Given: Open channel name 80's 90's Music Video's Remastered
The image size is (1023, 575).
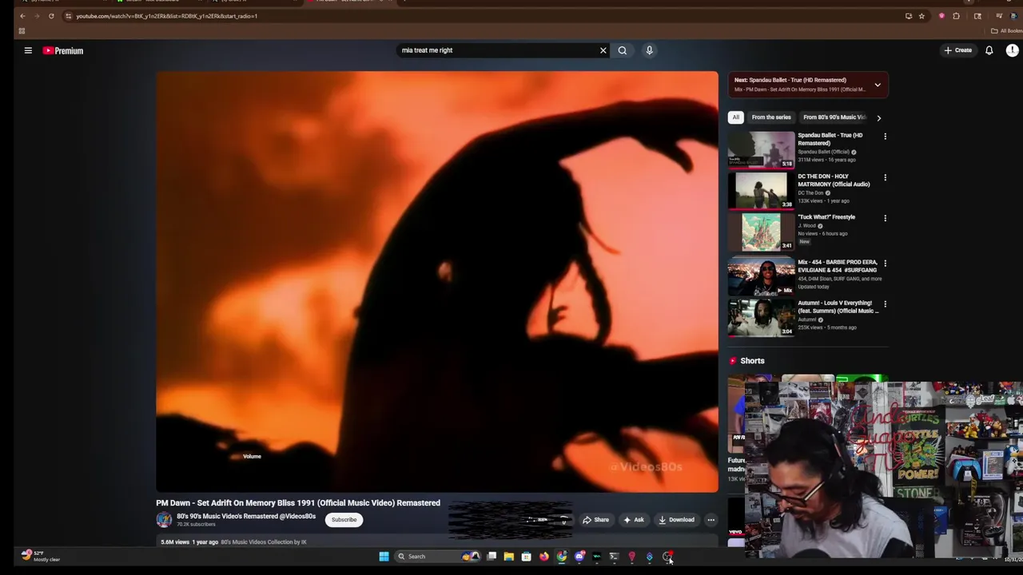Looking at the screenshot, I should pos(246,516).
